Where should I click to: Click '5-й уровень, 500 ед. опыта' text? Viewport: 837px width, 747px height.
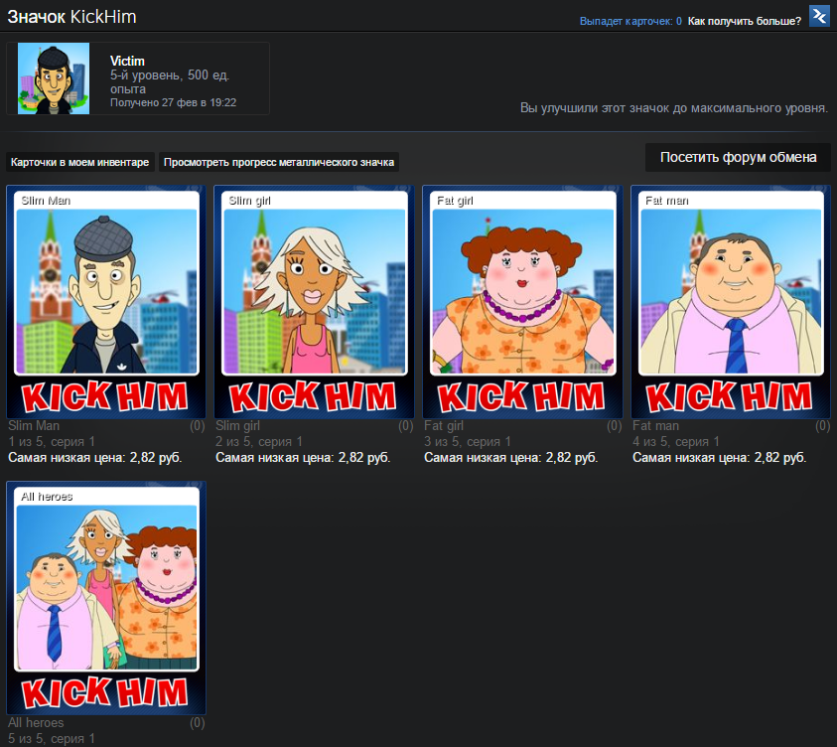(170, 81)
